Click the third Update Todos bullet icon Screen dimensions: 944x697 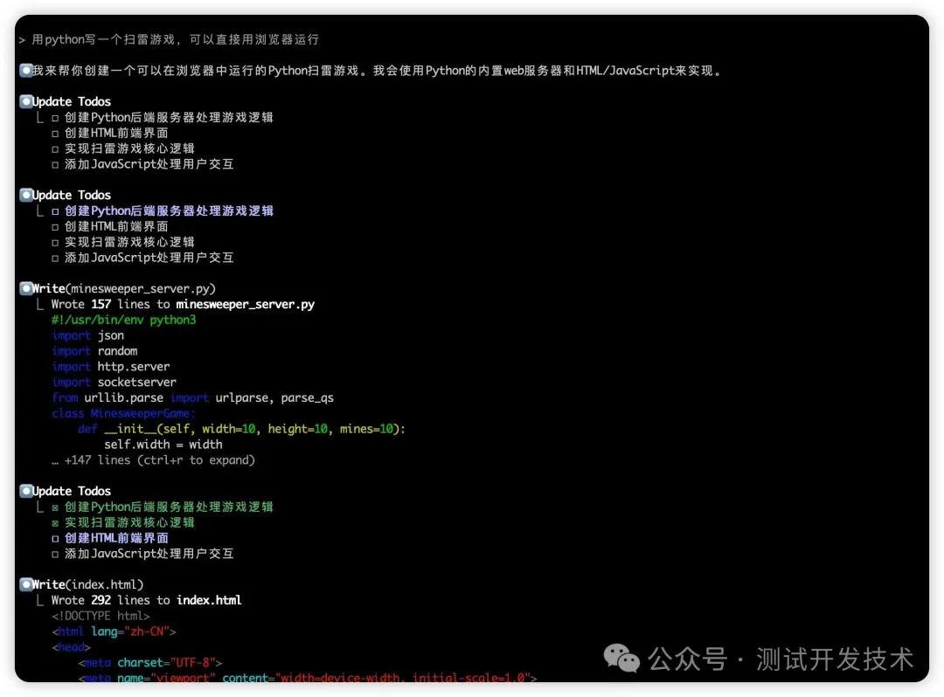(26, 490)
